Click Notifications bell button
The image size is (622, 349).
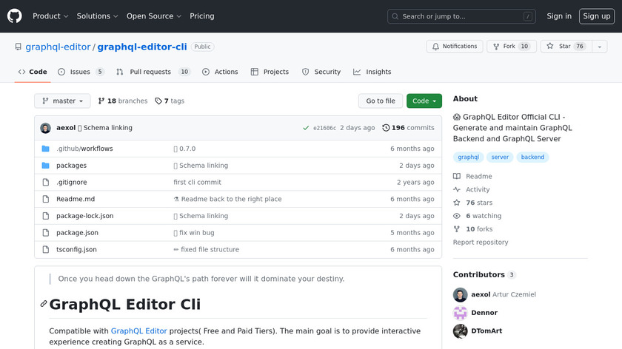[455, 47]
